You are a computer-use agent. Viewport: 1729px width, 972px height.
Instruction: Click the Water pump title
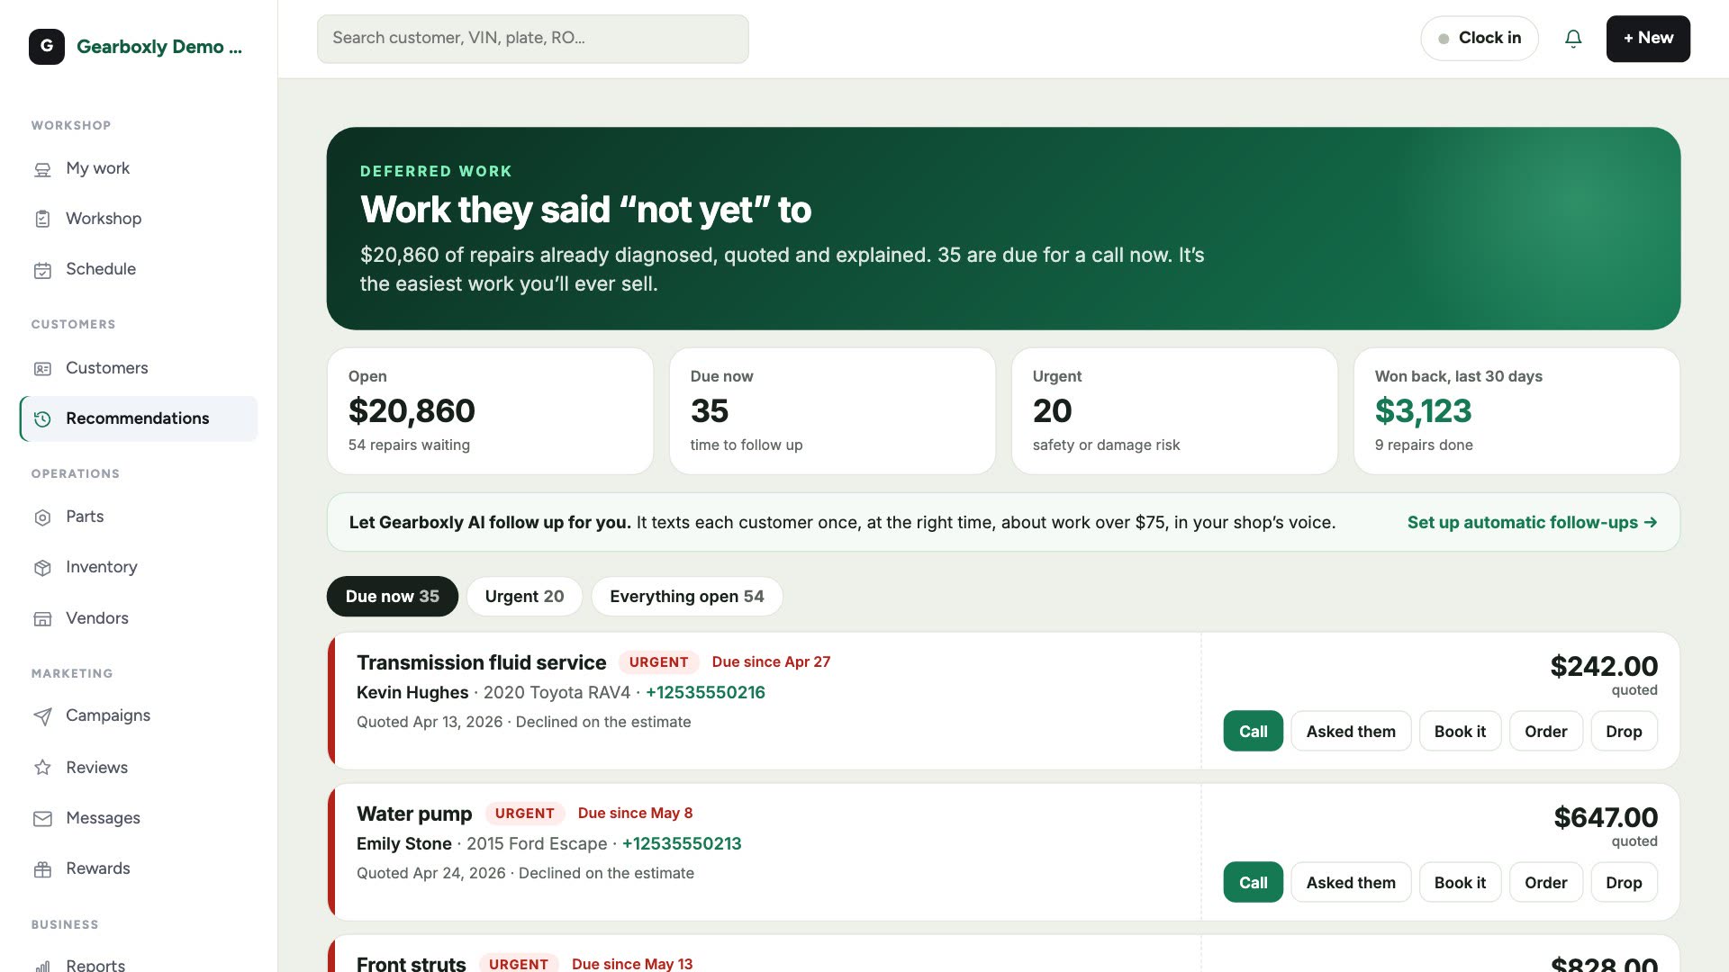pos(414,814)
